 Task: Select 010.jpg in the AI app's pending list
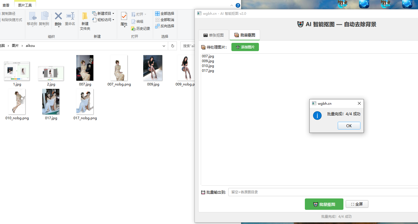[x=208, y=66]
